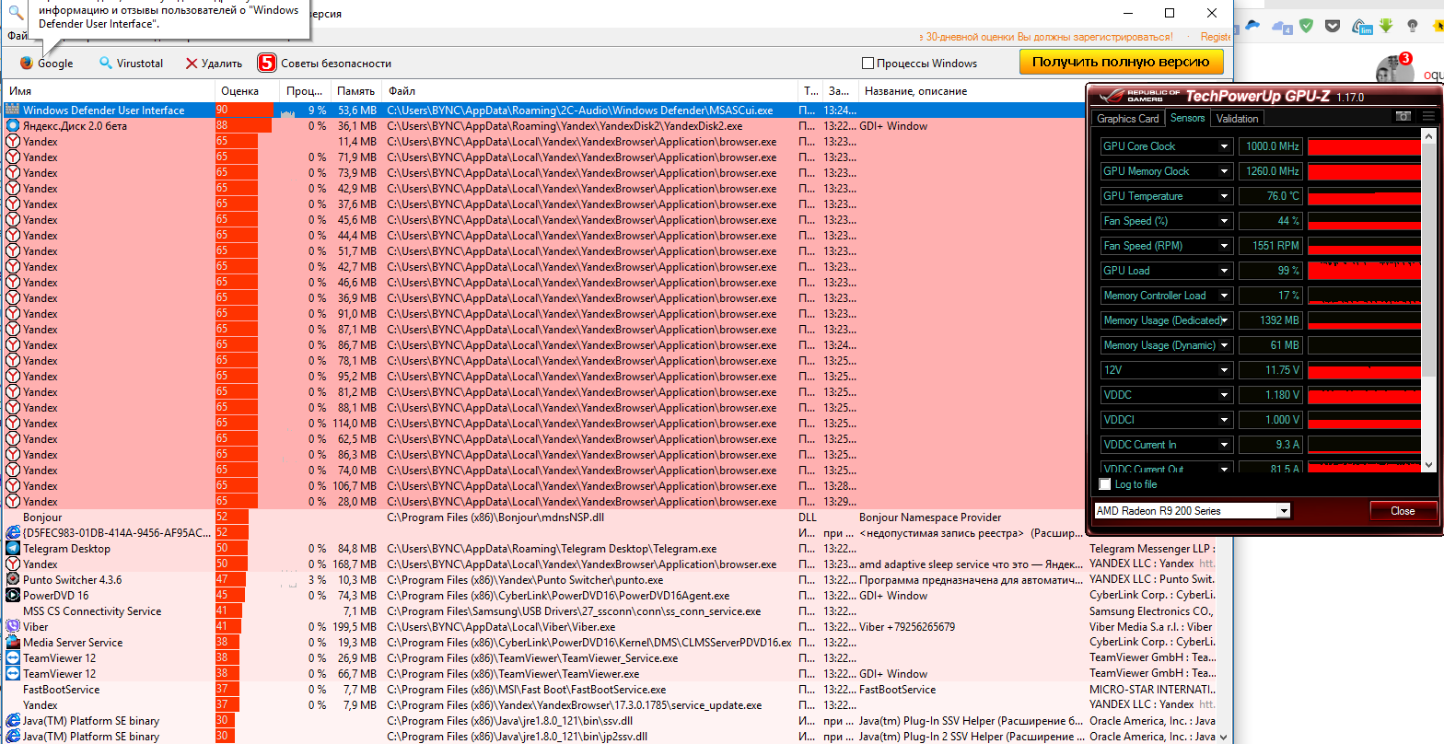This screenshot has height=744, width=1444.
Task: Switch to the Graphics Card tab
Action: [1128, 119]
